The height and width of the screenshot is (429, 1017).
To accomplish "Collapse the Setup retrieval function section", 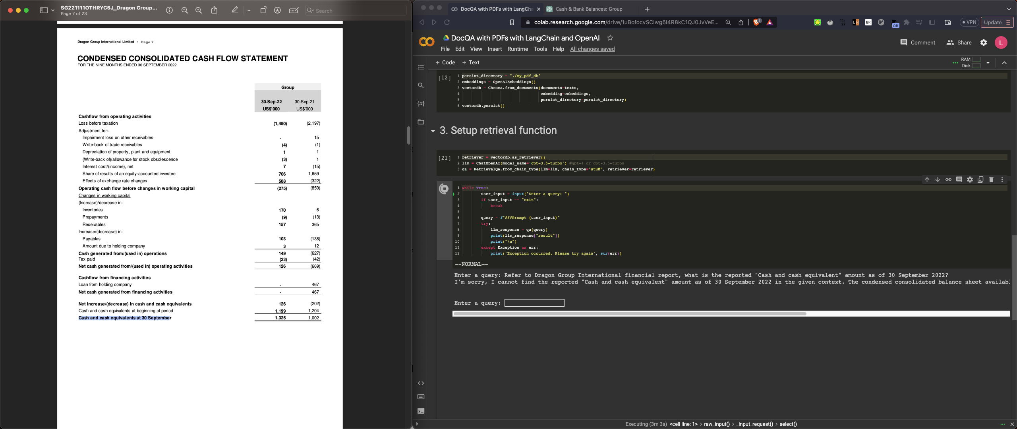I will coord(433,131).
